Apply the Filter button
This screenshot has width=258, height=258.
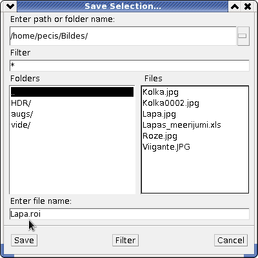pyautogui.click(x=125, y=241)
